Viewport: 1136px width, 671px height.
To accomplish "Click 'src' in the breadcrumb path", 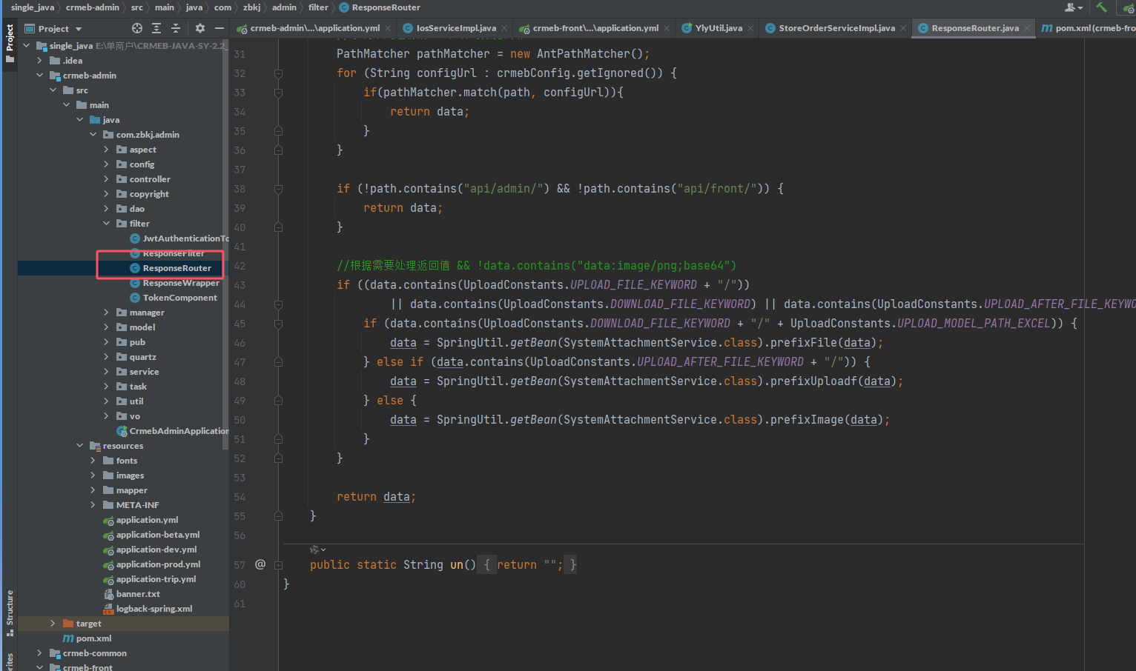I will (136, 7).
